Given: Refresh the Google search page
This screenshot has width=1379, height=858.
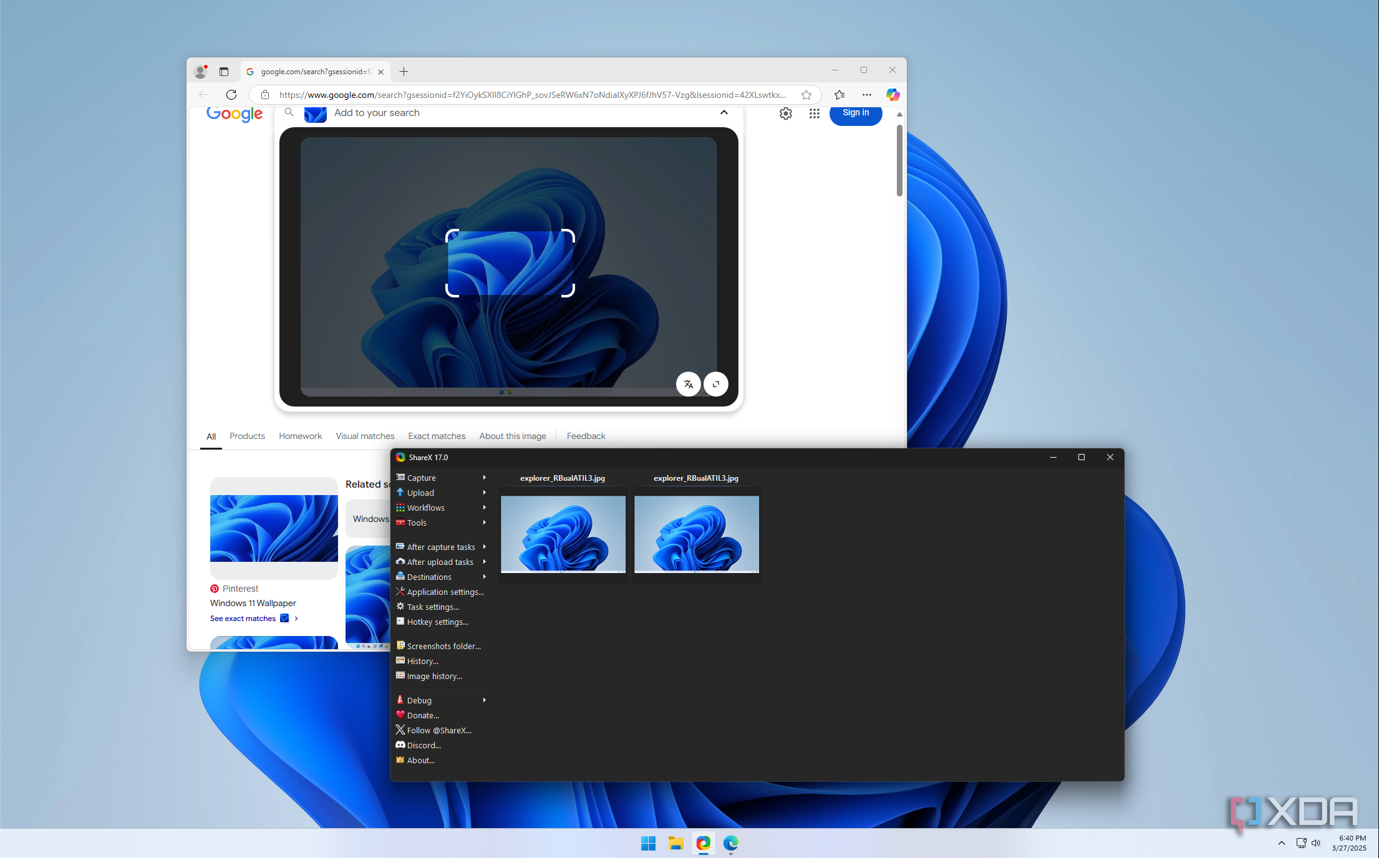Looking at the screenshot, I should click(231, 95).
